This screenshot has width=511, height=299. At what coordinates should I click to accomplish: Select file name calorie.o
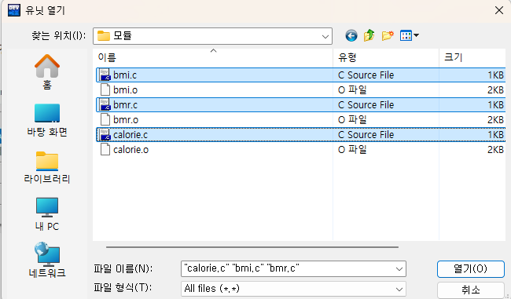tap(131, 150)
